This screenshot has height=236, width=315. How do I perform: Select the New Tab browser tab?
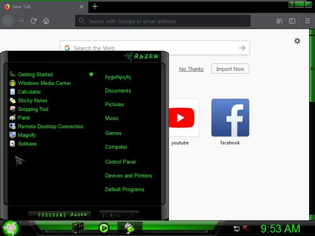point(44,7)
